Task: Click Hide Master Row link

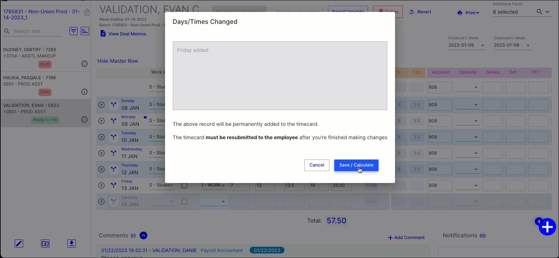Action: (x=118, y=61)
